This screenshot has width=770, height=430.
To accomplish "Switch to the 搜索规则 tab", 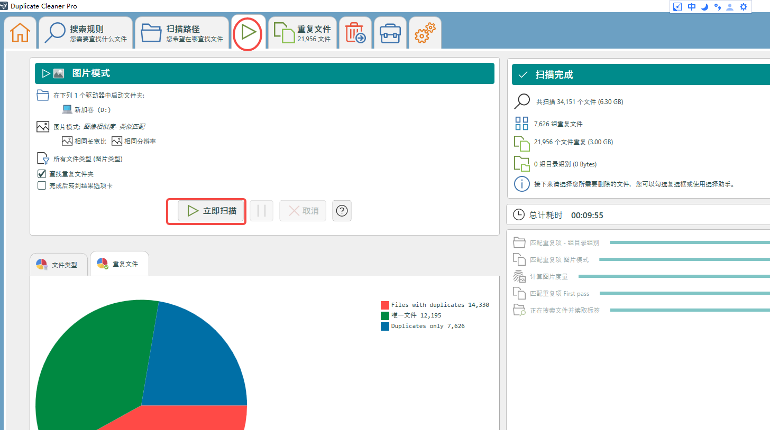I will tap(85, 33).
